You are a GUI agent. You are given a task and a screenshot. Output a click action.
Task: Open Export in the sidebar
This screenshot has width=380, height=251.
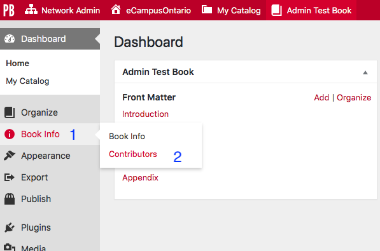click(50, 177)
